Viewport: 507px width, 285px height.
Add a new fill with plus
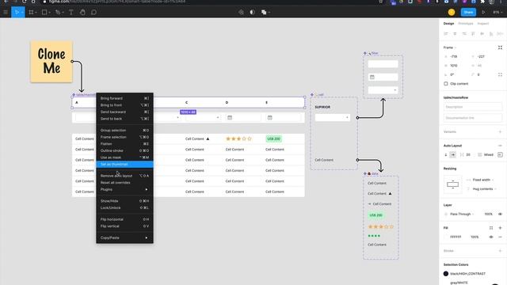pos(500,228)
